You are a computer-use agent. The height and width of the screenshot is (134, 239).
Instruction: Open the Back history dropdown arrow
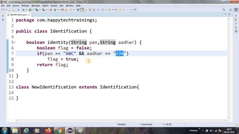click(x=124, y=10)
